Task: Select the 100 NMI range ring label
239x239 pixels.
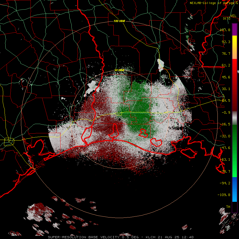Action: tap(119, 21)
